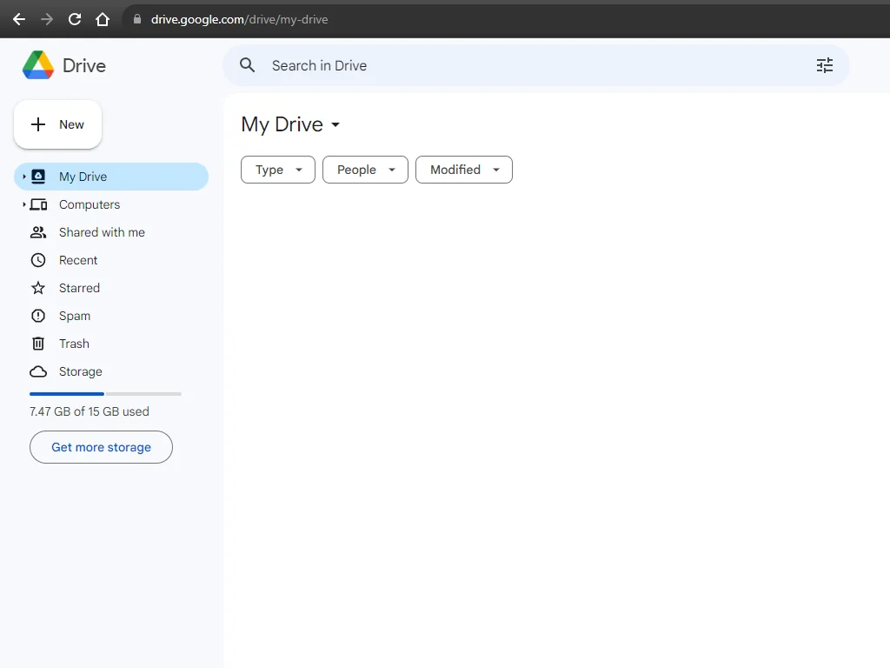Click the search magnifier icon
Screen dimensions: 890x668
247,65
